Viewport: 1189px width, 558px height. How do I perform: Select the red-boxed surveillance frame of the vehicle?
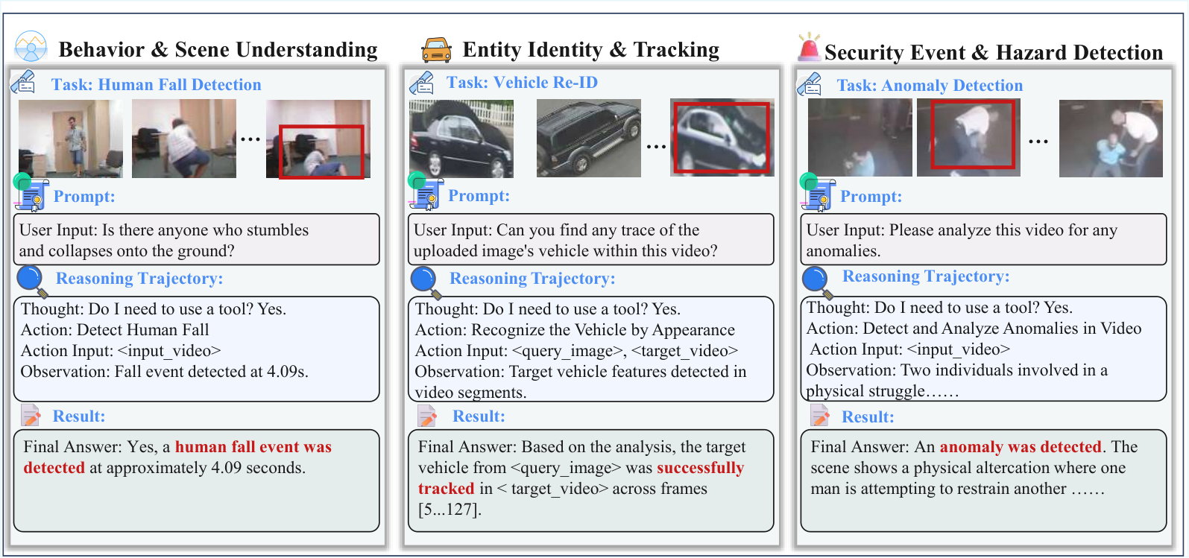click(722, 138)
